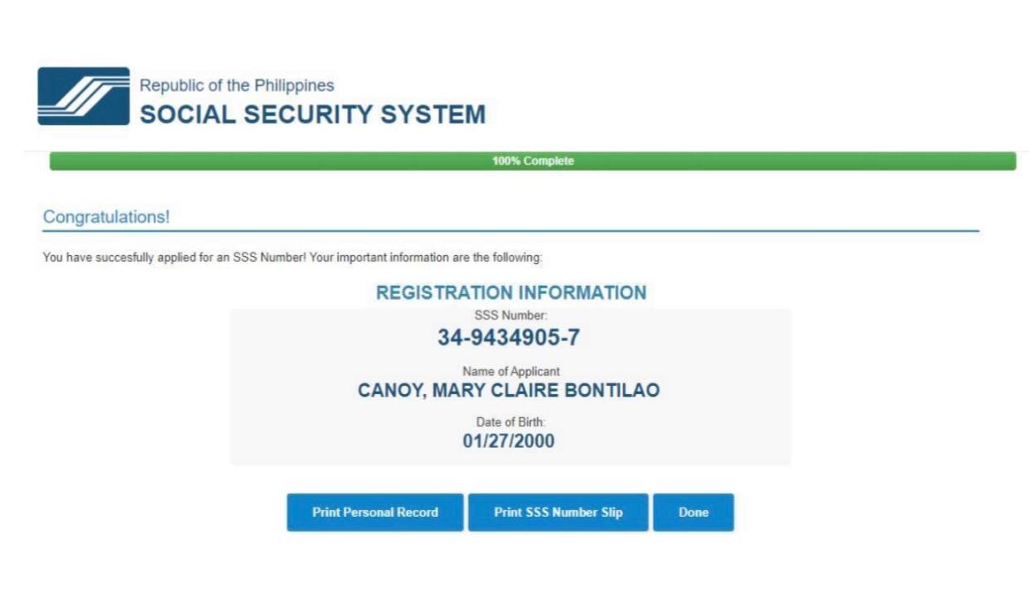
Task: Select the applicant name CANOY, MARY CLAIRE BONTILAO
Action: point(509,390)
